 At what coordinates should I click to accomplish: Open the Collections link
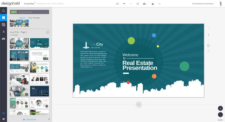[30, 119]
